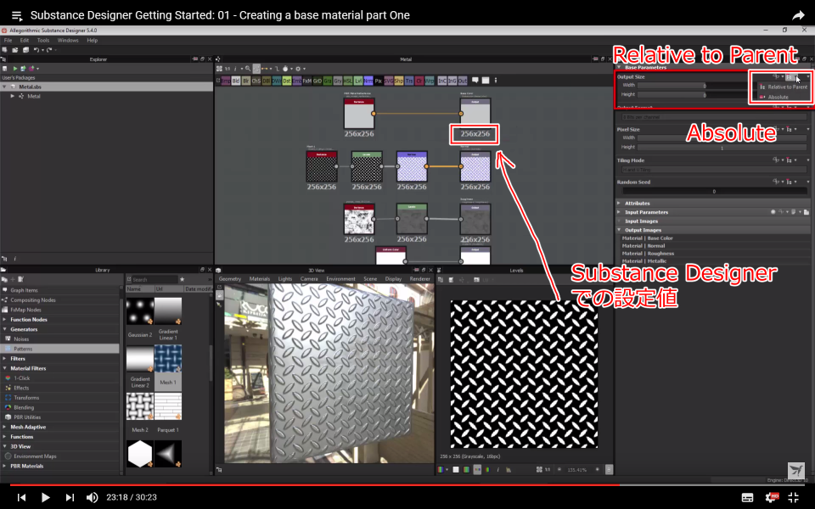Open the 3D View Materials menu
The height and width of the screenshot is (509, 815).
click(260, 279)
